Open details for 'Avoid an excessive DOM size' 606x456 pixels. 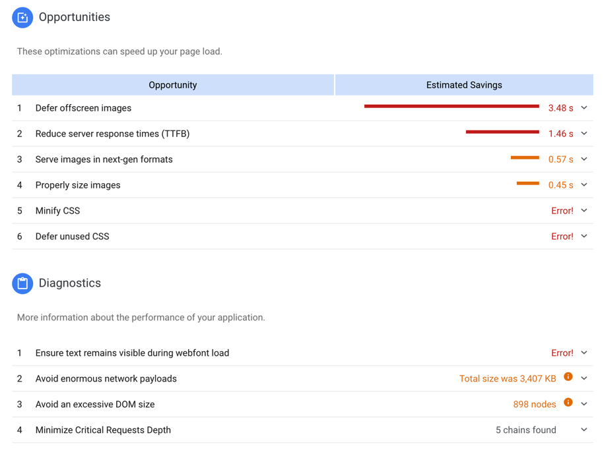coord(584,404)
